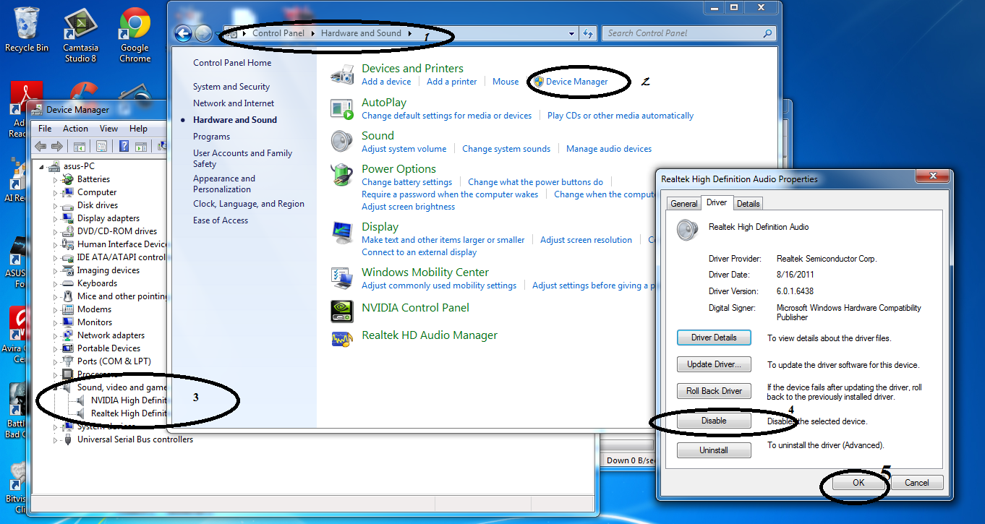
Task: Select the Driver tab
Action: point(717,202)
